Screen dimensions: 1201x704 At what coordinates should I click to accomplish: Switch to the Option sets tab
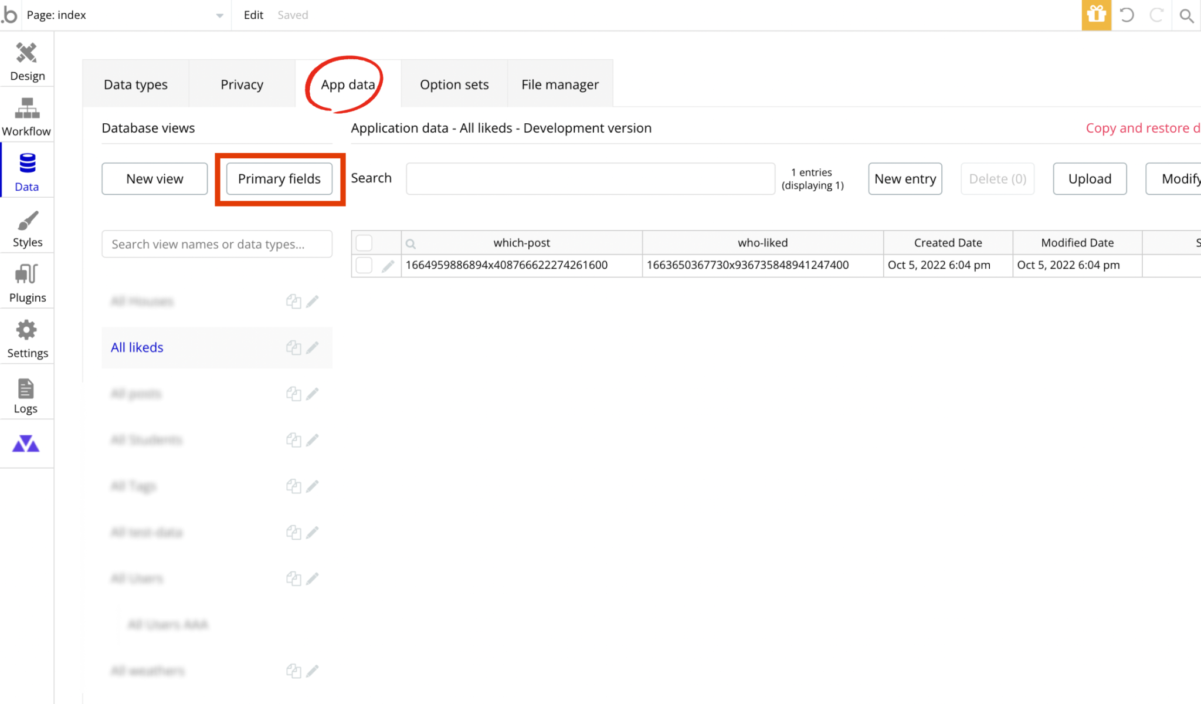(454, 84)
